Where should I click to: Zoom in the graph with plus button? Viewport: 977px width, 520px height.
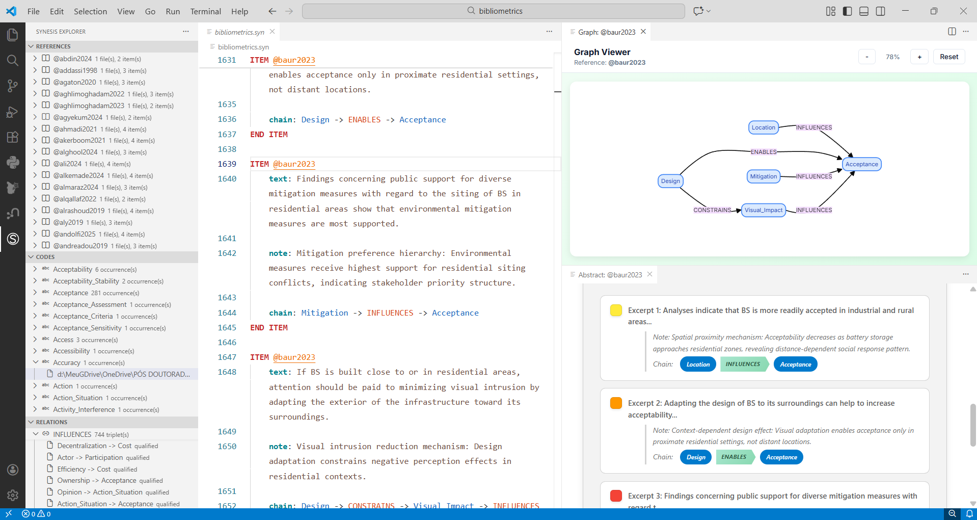point(919,57)
